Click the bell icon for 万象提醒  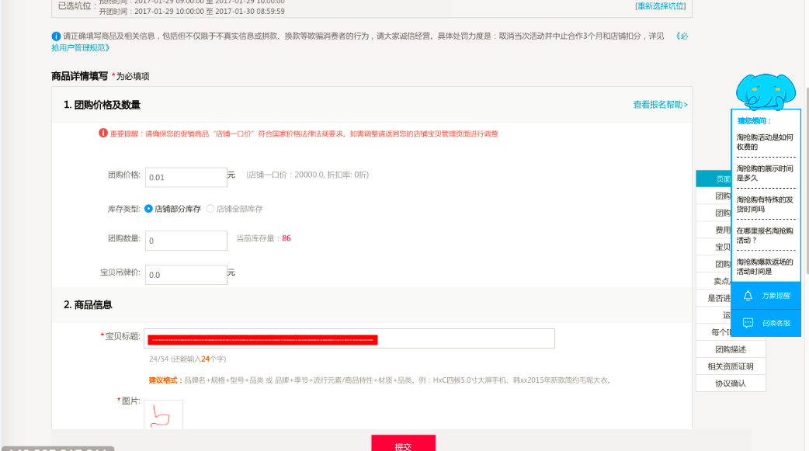748,296
